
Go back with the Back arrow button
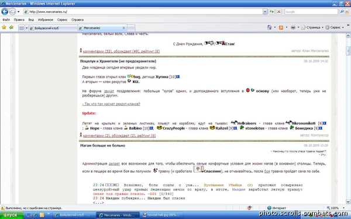5,12
